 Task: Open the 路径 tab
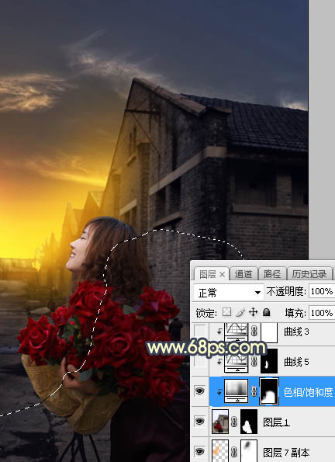[x=271, y=274]
